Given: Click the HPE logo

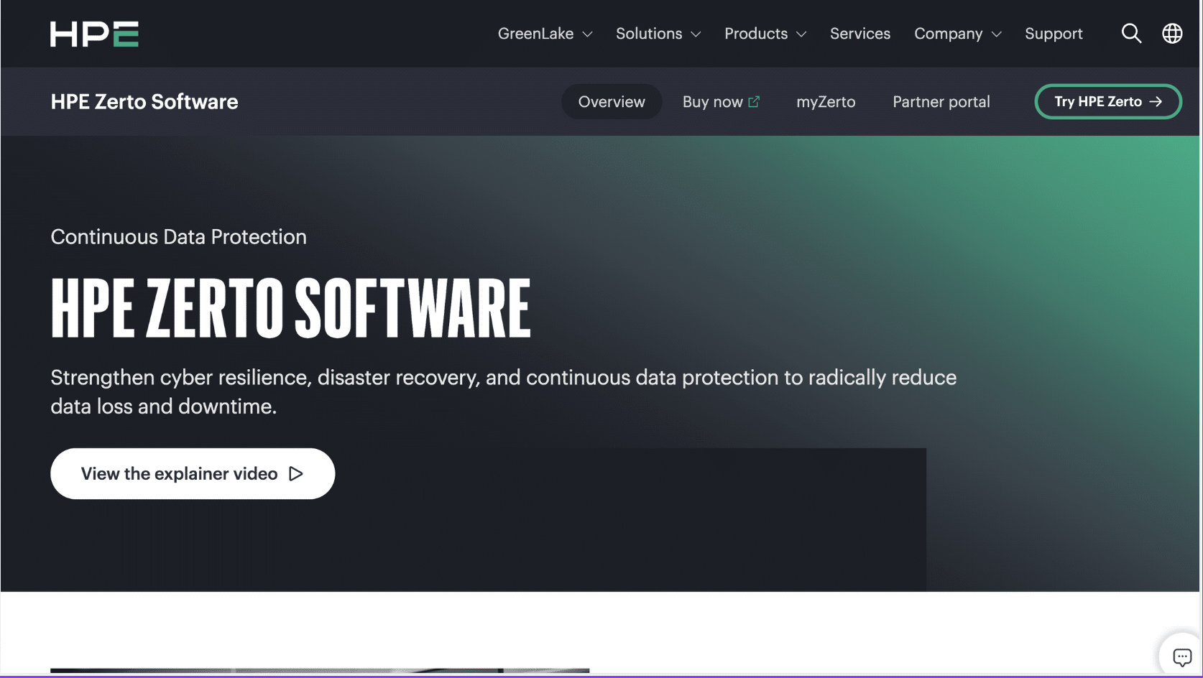Looking at the screenshot, I should [94, 34].
